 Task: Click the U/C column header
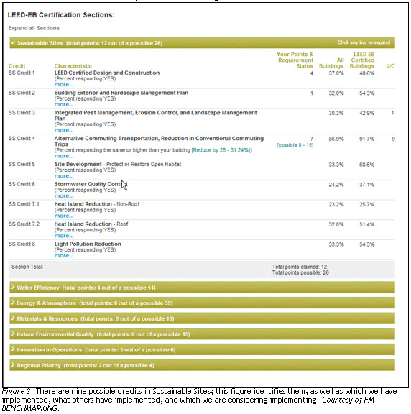390,66
